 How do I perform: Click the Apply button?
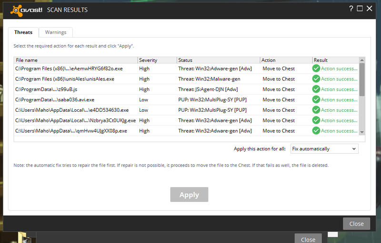[x=189, y=194]
